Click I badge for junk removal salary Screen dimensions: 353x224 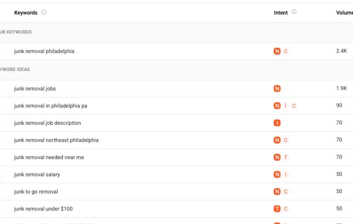(x=285, y=174)
